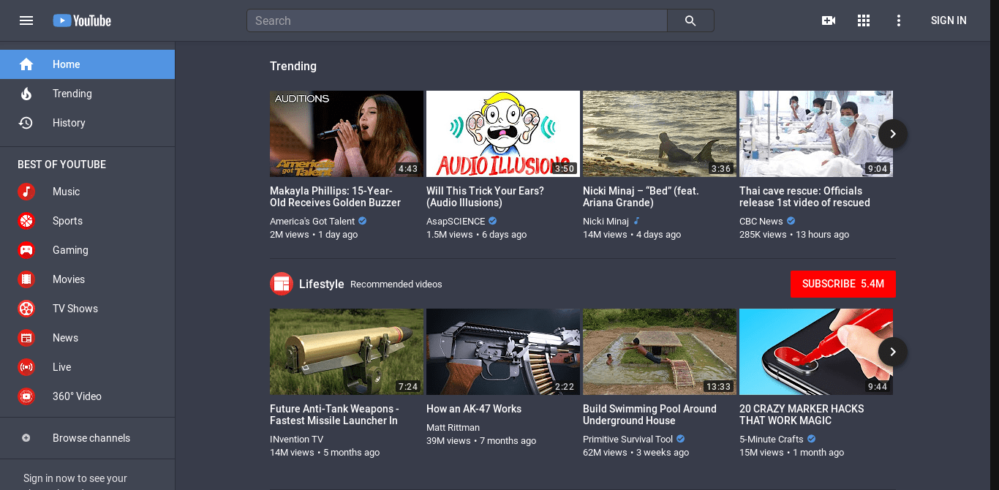The width and height of the screenshot is (999, 490).
Task: Select Home in the sidebar
Action: (x=88, y=64)
